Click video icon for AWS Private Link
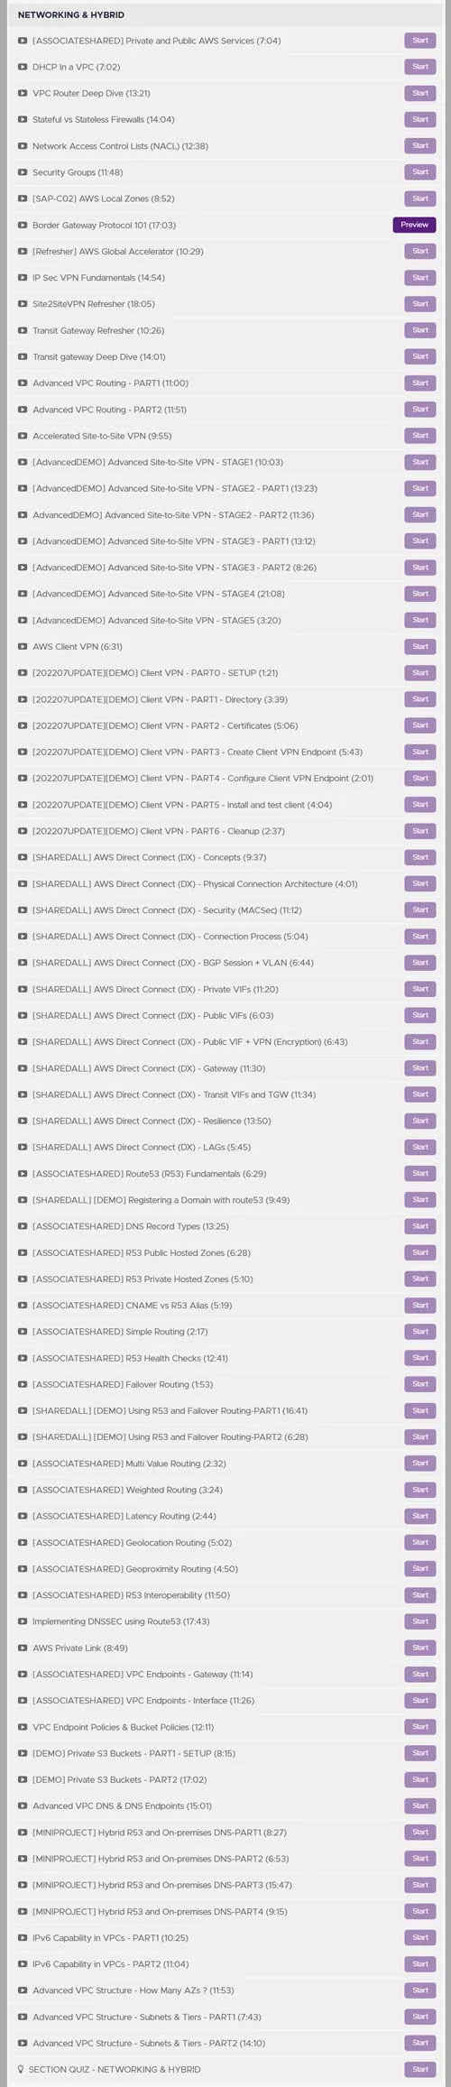Image resolution: width=451 pixels, height=2087 pixels. click(23, 1648)
